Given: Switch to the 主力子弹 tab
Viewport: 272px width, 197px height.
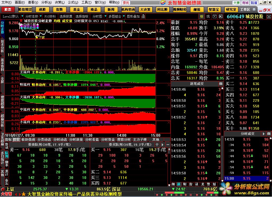Looking at the screenshot, I should [x=140, y=139].
